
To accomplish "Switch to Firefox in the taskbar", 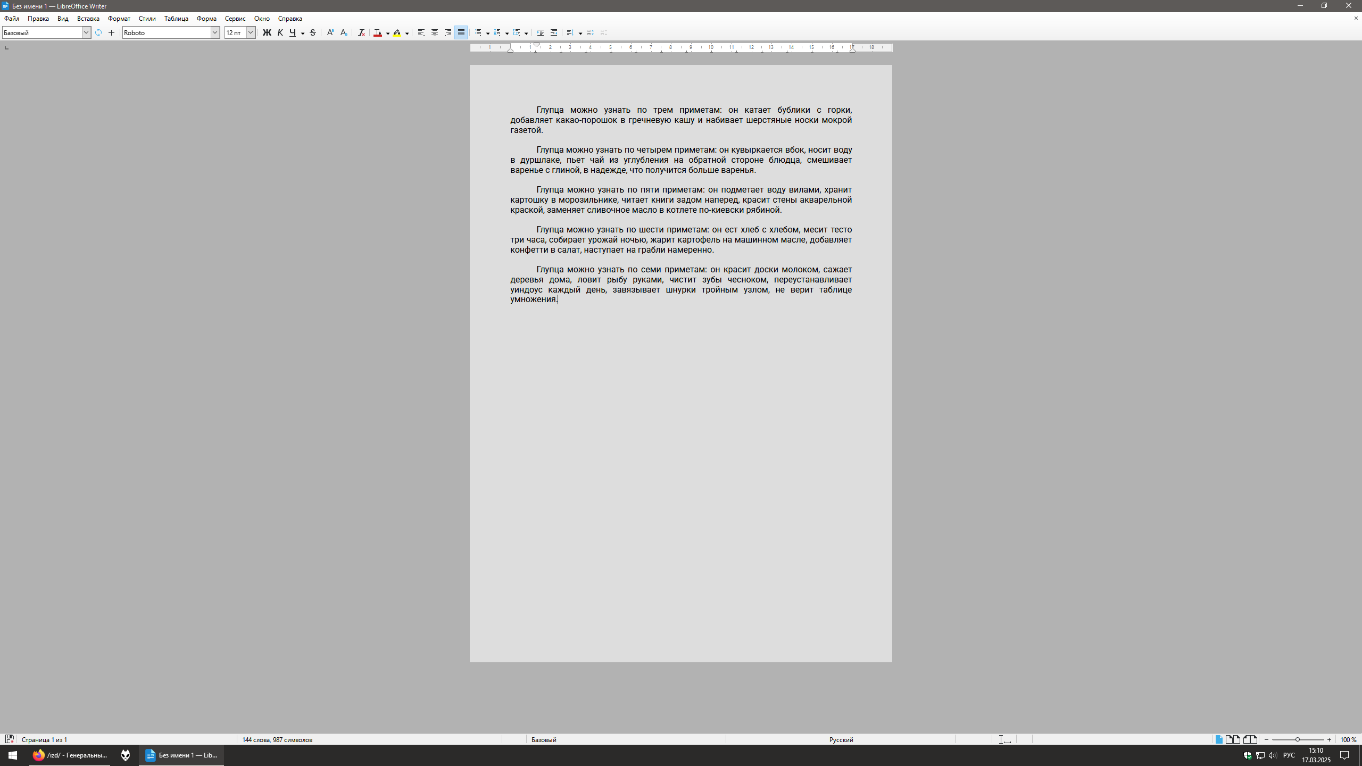I will click(x=70, y=755).
